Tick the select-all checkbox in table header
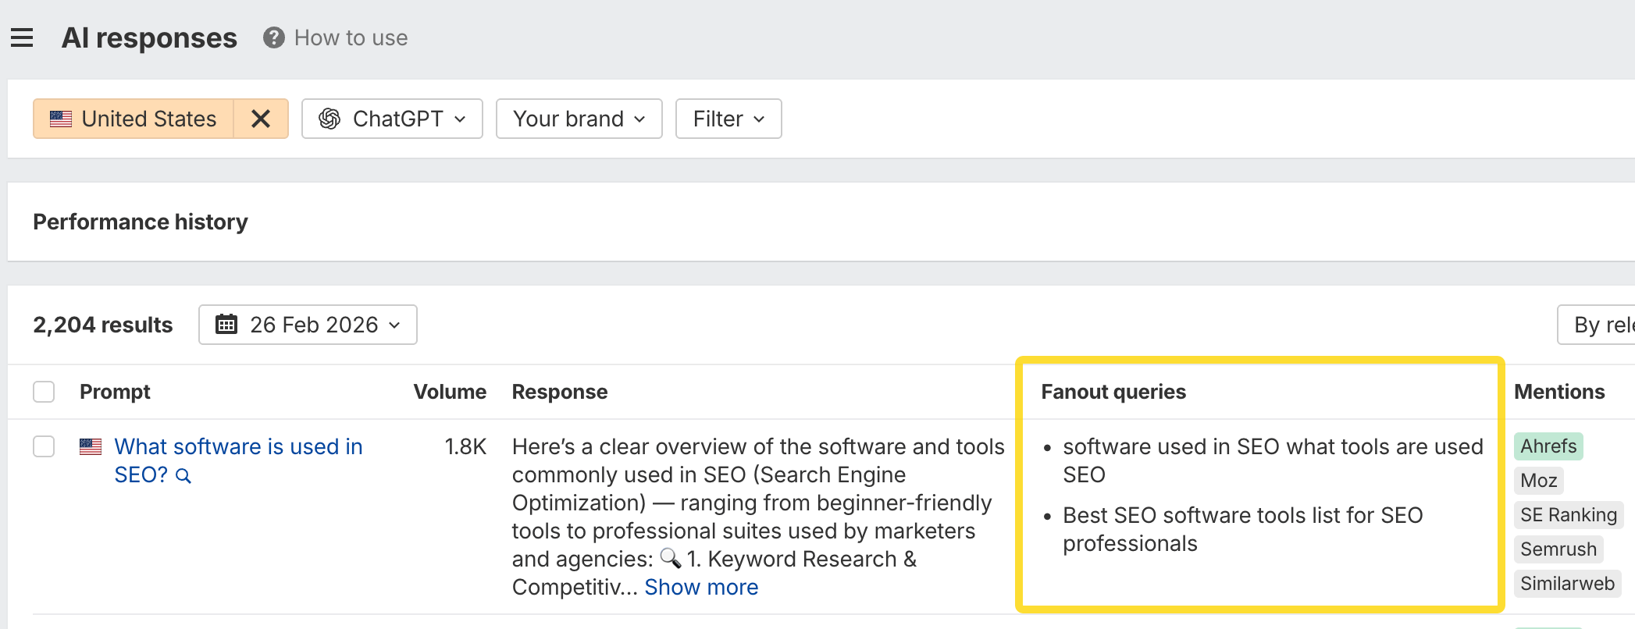Viewport: 1635px width, 629px height. 44,392
